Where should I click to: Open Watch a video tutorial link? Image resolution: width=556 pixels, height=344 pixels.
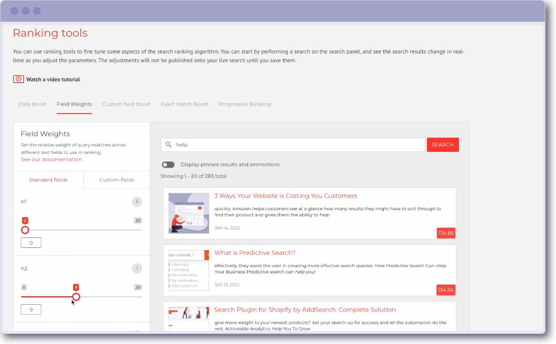pyautogui.click(x=53, y=80)
